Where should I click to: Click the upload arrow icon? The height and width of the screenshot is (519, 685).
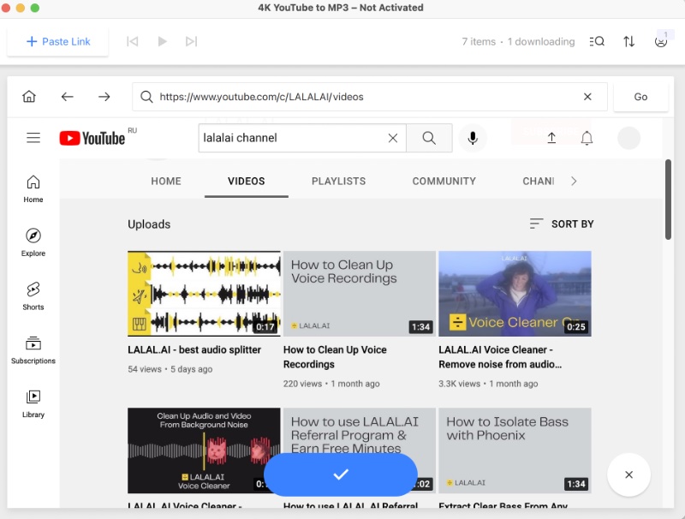coord(551,138)
